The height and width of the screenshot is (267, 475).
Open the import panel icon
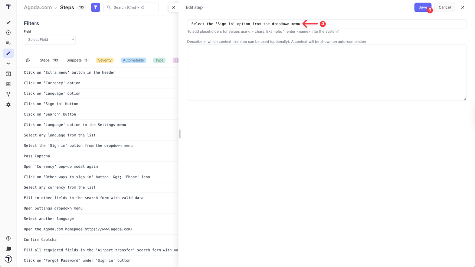click(x=8, y=74)
